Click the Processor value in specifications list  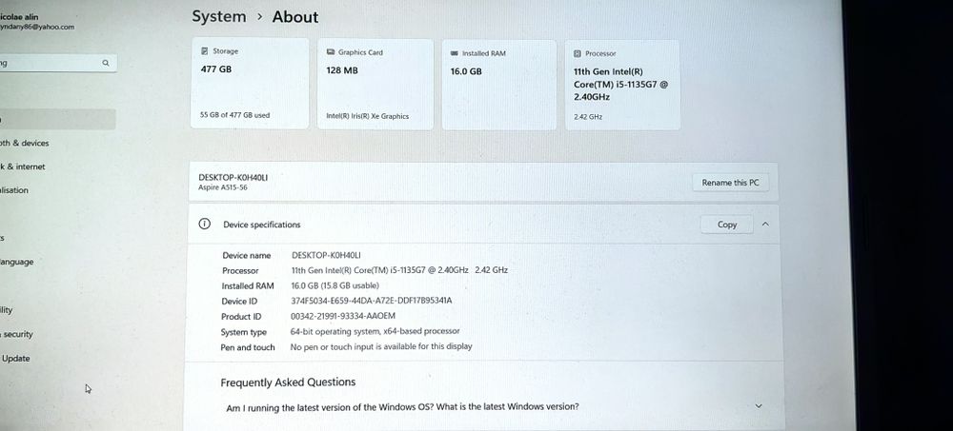click(399, 270)
